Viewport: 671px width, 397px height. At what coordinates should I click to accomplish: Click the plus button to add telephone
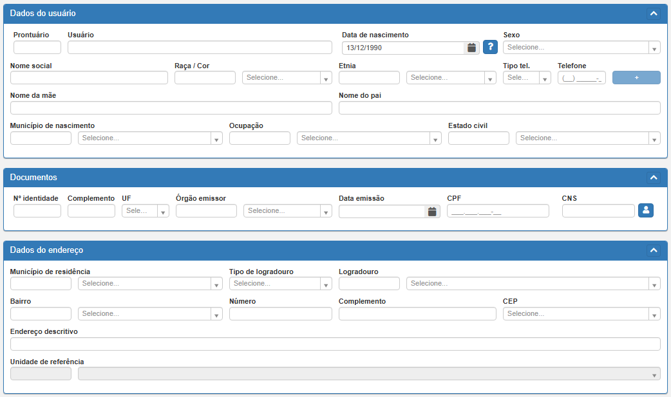point(636,78)
